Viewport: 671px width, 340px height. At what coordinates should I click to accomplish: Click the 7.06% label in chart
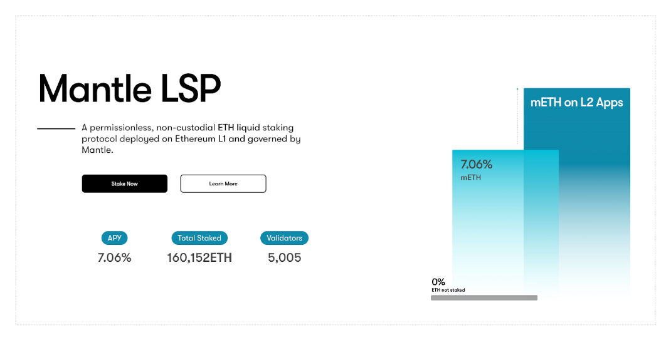point(477,165)
